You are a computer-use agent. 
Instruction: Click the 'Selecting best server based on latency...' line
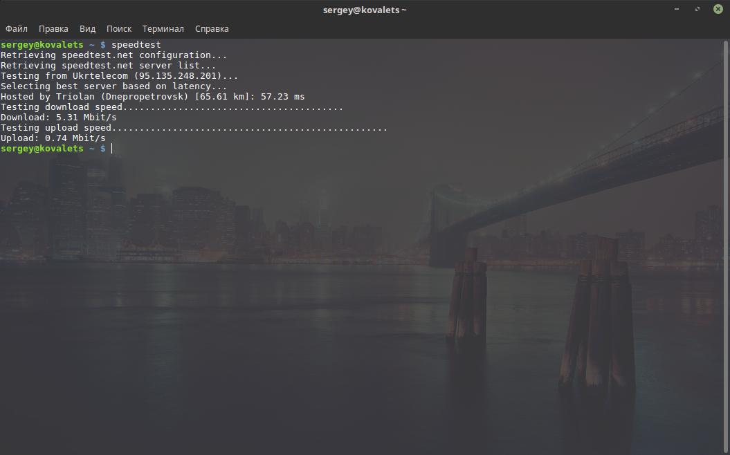click(x=113, y=86)
